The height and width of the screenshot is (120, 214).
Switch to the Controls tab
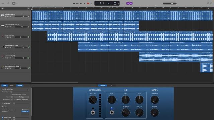coord(102,85)
